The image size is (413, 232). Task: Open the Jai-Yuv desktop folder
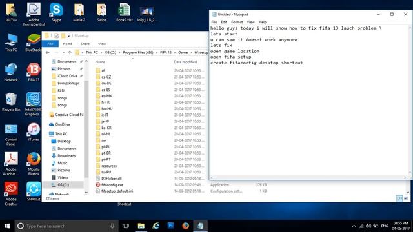coord(11,12)
